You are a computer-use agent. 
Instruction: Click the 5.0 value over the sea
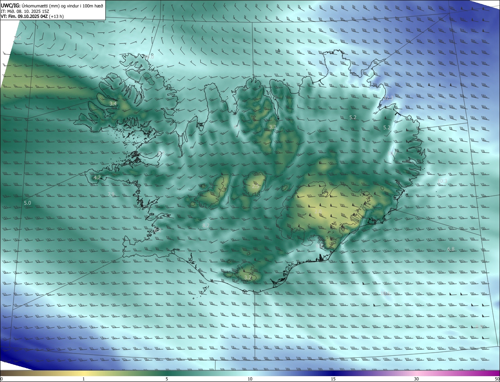pyautogui.click(x=27, y=203)
